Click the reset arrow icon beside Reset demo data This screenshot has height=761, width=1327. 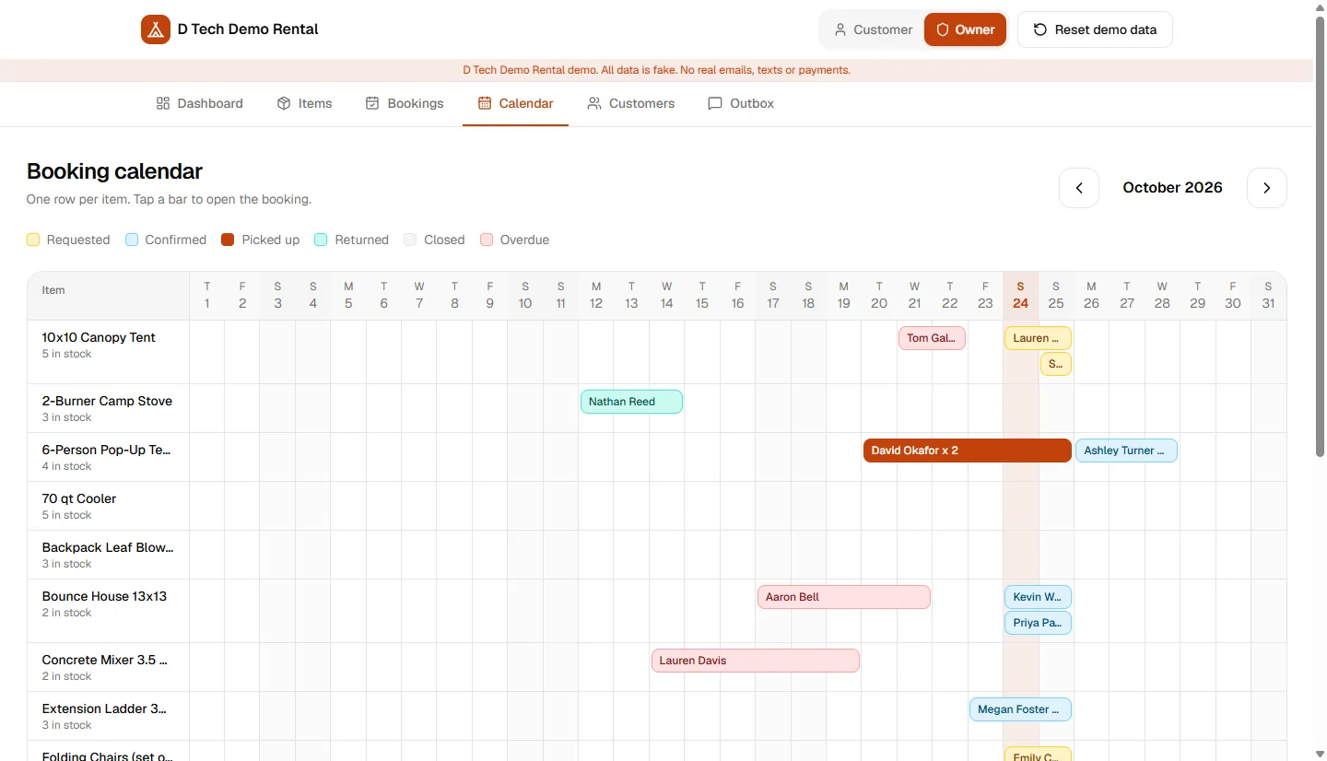pos(1040,29)
